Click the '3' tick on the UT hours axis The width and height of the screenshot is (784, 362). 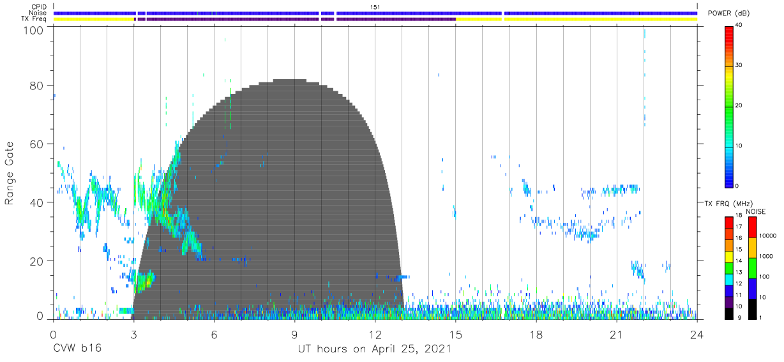133,334
